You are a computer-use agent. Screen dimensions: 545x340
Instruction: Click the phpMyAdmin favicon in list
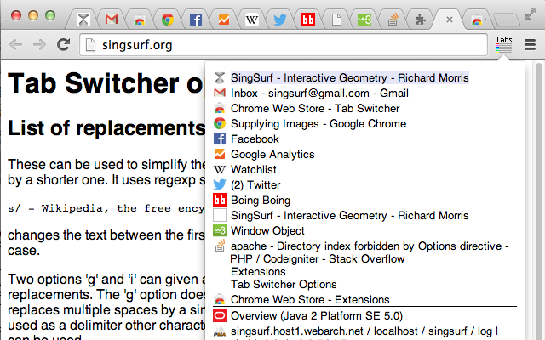(220, 331)
